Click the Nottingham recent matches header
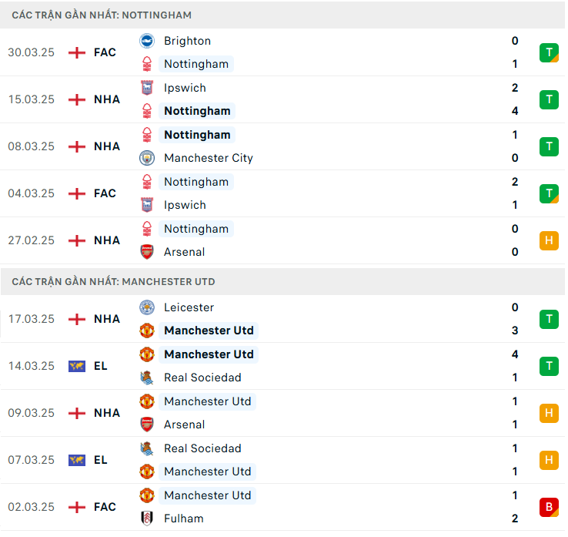This screenshot has height=537, width=568. click(x=102, y=15)
